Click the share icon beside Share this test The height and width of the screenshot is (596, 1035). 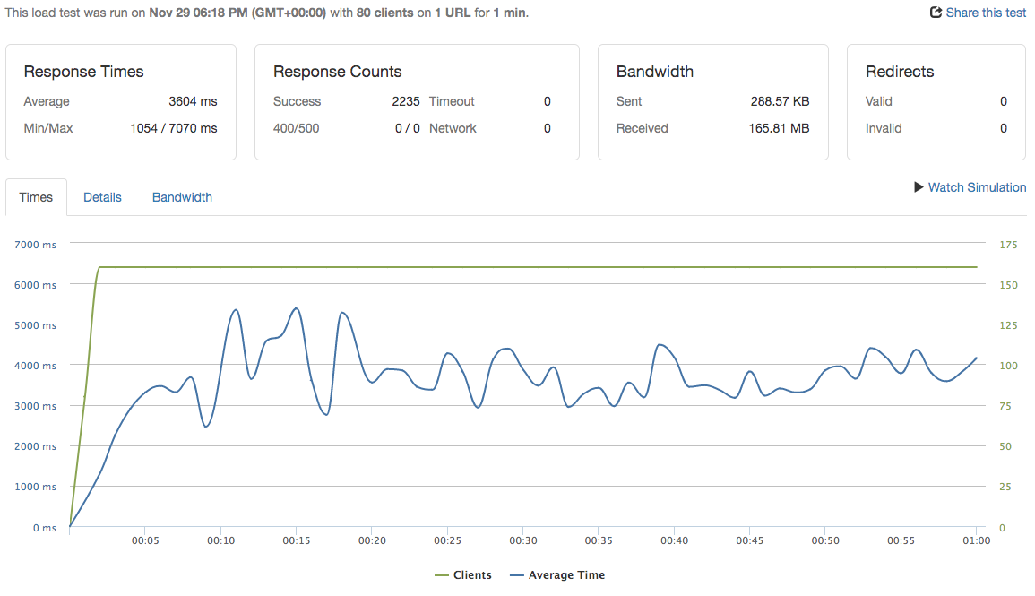[937, 13]
